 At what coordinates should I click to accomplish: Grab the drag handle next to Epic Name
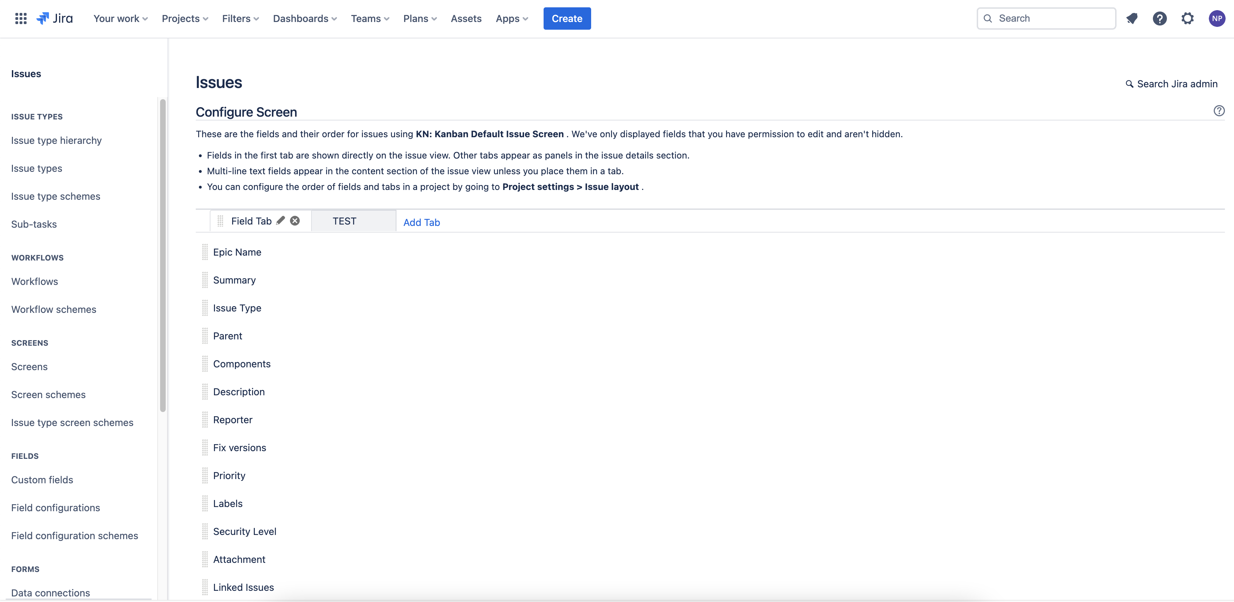pyautogui.click(x=205, y=252)
